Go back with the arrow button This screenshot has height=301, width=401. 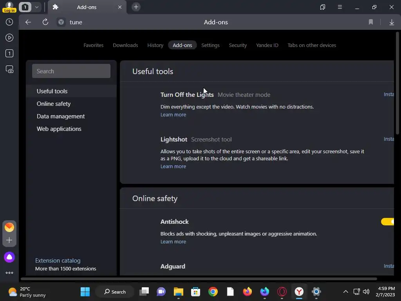click(x=28, y=22)
